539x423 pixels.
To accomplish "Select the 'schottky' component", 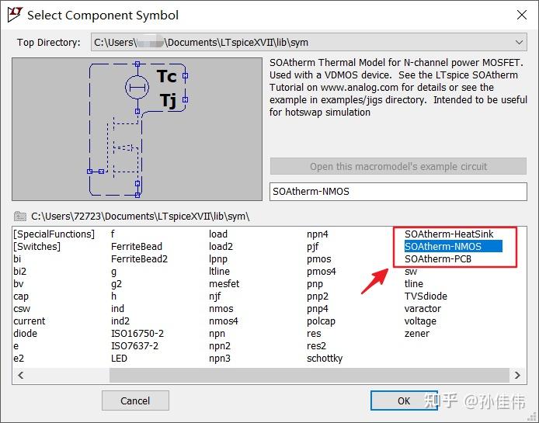I will pos(325,359).
